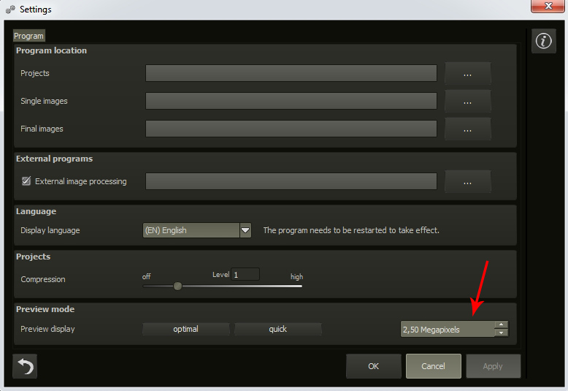Toggle the External image processing checkbox
Screen dimensions: 568x391
coord(26,181)
